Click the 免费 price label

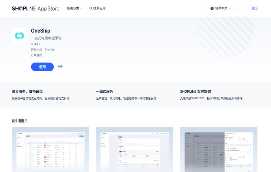point(60,67)
